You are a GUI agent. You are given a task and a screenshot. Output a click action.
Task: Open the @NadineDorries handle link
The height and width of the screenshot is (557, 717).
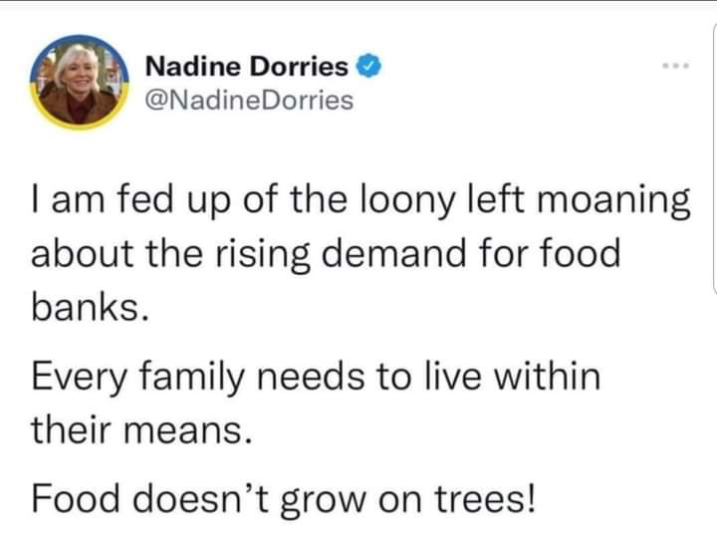click(249, 100)
